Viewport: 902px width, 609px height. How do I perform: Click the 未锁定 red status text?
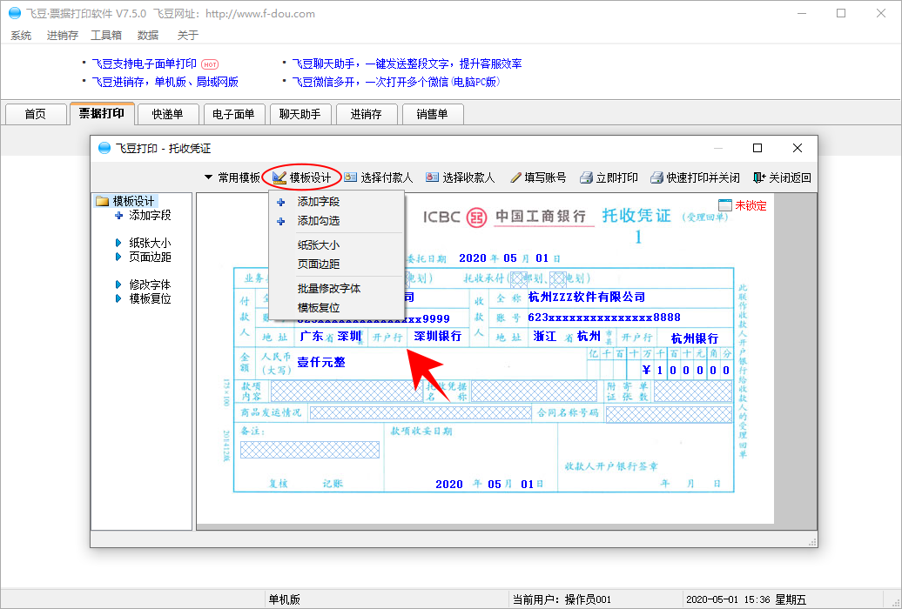tap(751, 205)
